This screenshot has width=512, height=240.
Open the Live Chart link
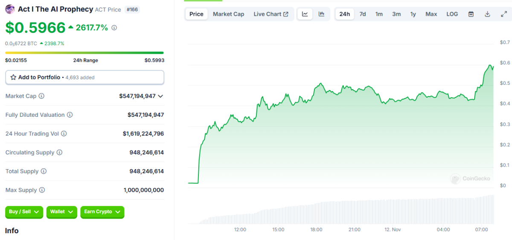coord(271,14)
